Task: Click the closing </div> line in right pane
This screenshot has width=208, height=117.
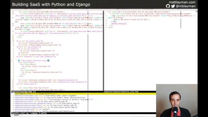Action: pyautogui.click(x=110, y=27)
